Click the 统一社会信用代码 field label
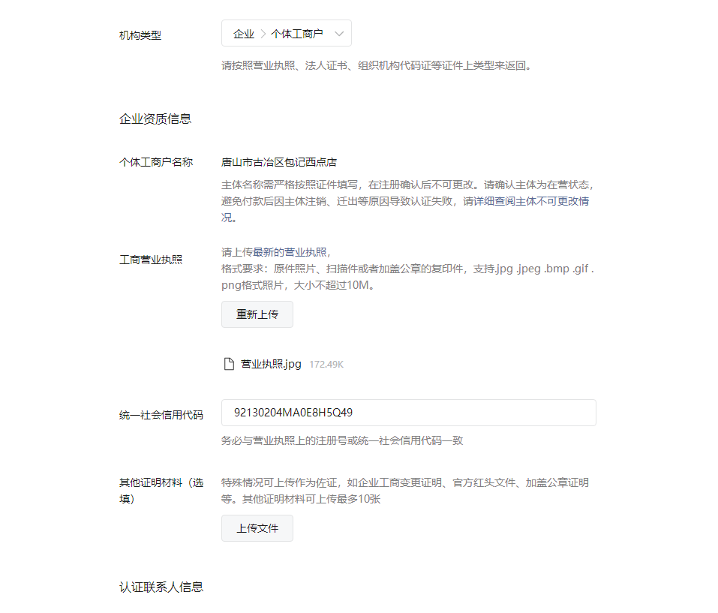The width and height of the screenshot is (718, 613). tap(161, 415)
